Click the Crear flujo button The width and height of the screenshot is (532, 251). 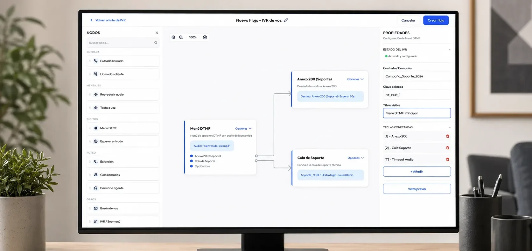pos(436,20)
